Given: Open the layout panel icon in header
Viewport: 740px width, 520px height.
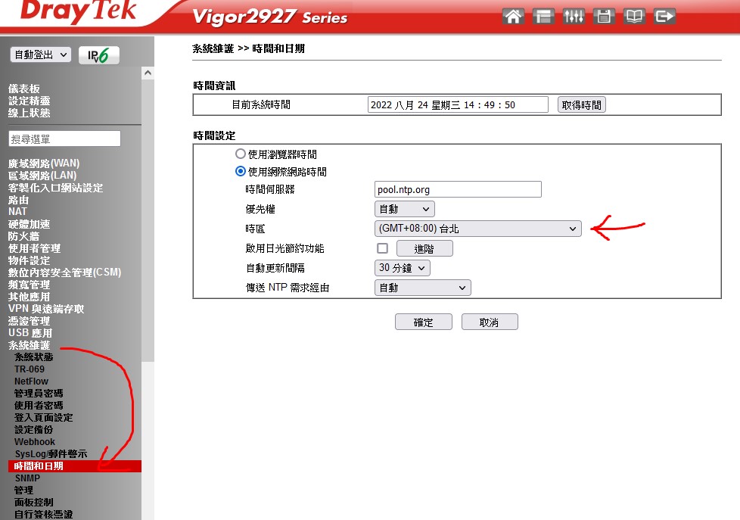Looking at the screenshot, I should (x=543, y=16).
